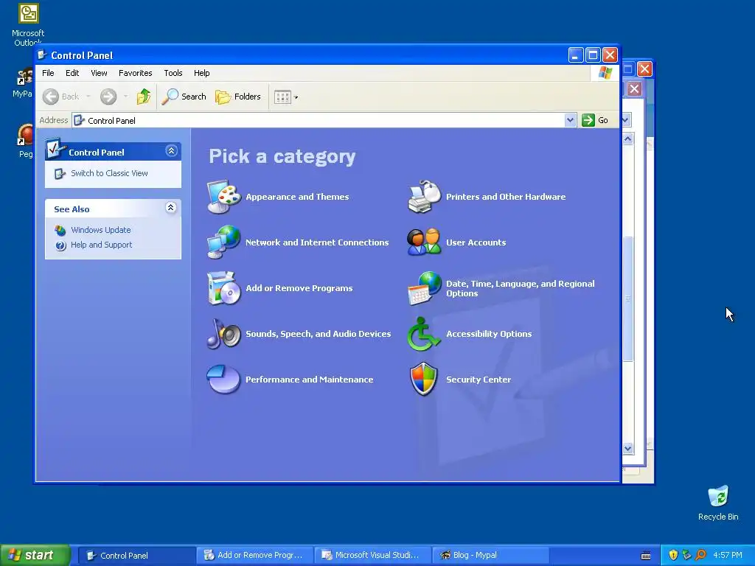The height and width of the screenshot is (566, 755).
Task: Open Help and Support link
Action: pyautogui.click(x=101, y=245)
